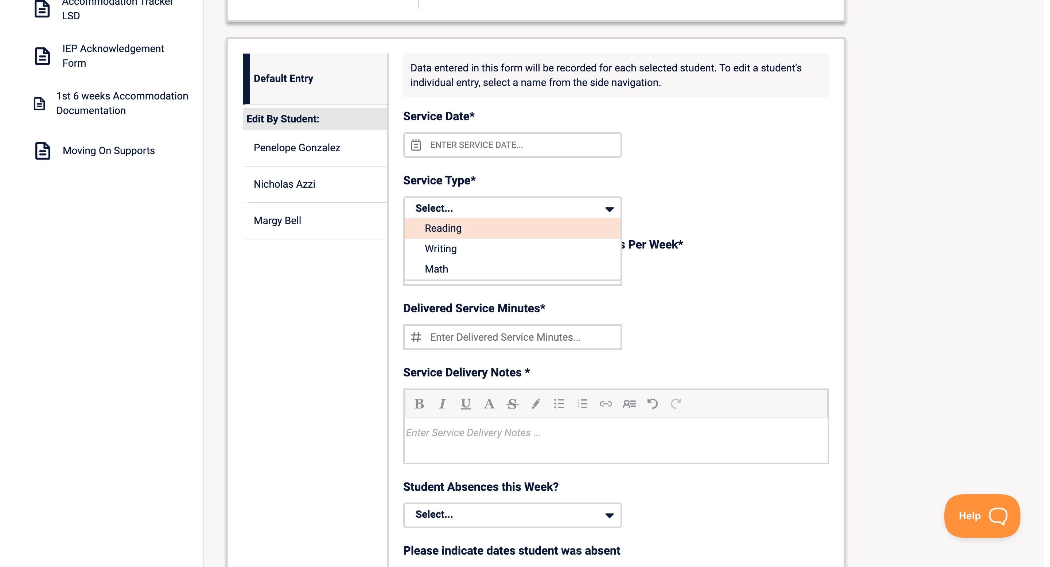Choose Reading from Service Type list

coord(443,228)
